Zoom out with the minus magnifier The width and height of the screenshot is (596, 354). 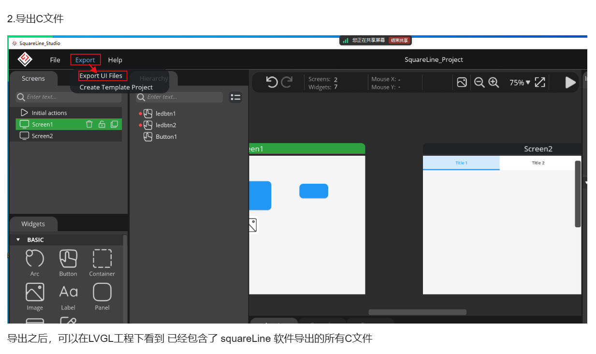click(x=479, y=82)
